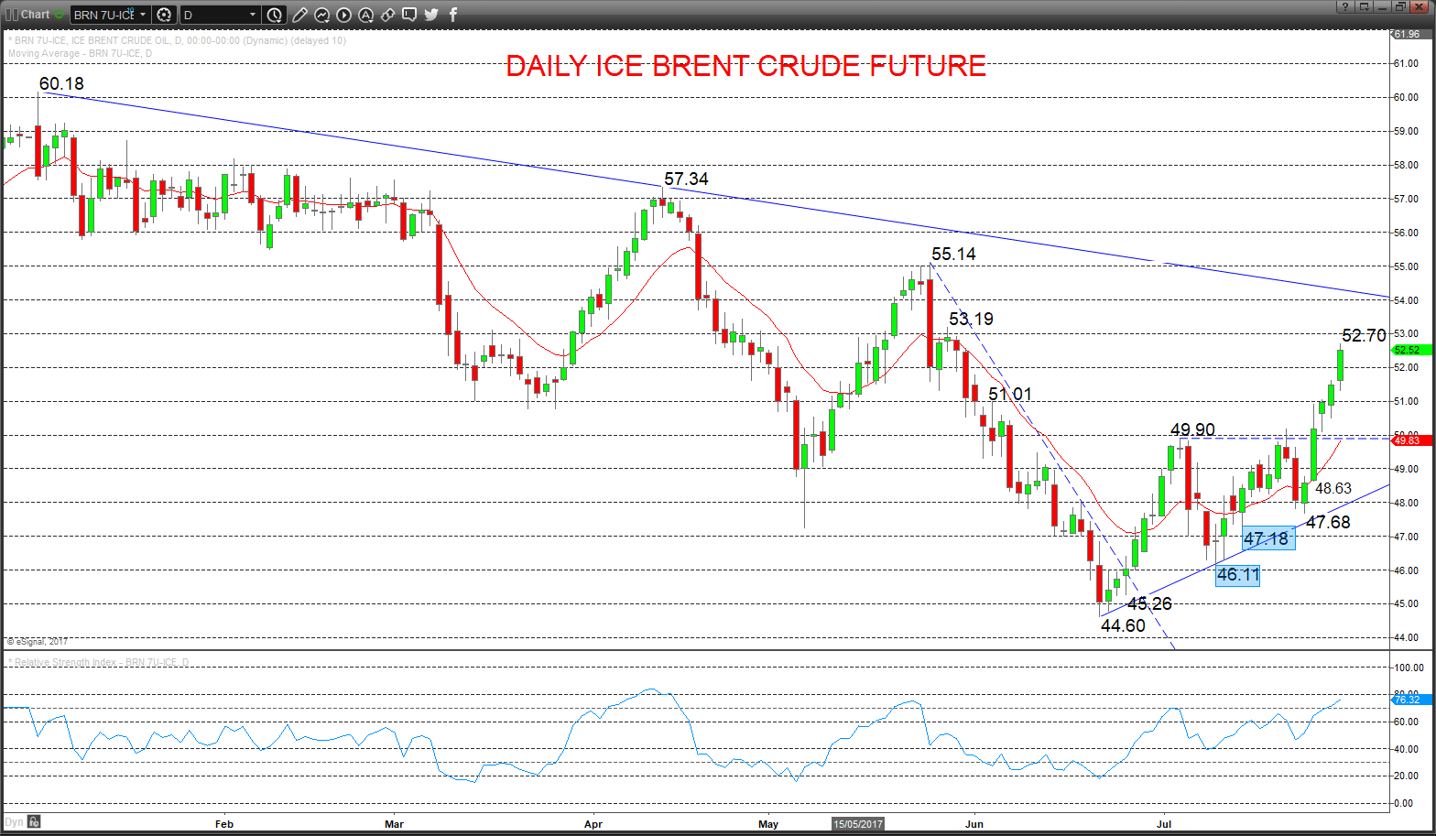Click the Dyn label at bottom left

pyautogui.click(x=14, y=821)
